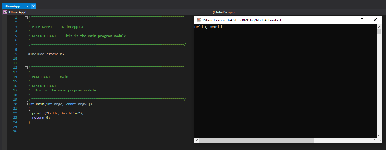
Task: Click the INtime Console window app icon
Action: click(199, 20)
